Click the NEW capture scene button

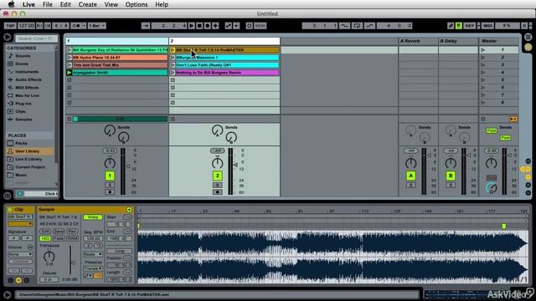260,26
